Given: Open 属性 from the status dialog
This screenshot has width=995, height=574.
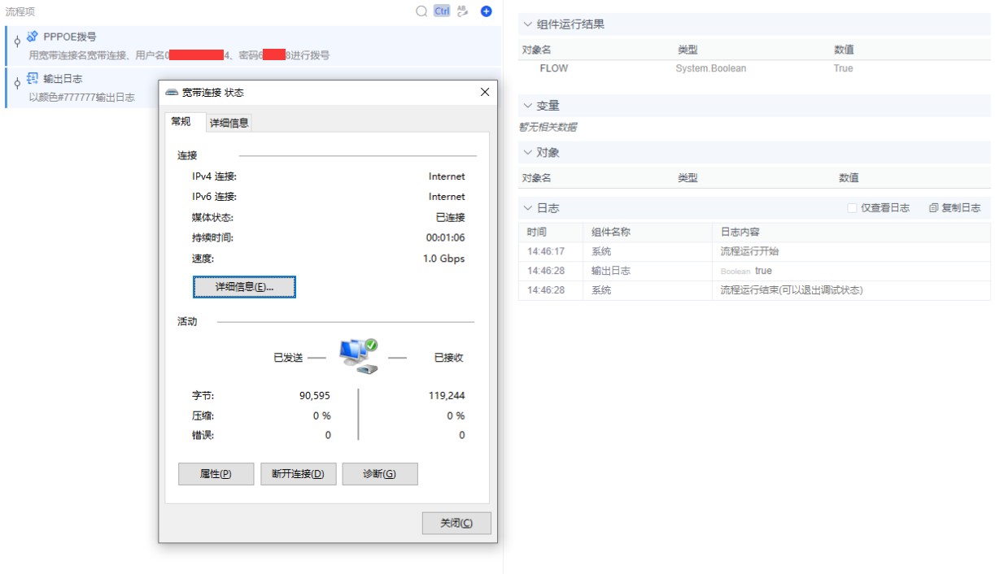Looking at the screenshot, I should point(216,473).
